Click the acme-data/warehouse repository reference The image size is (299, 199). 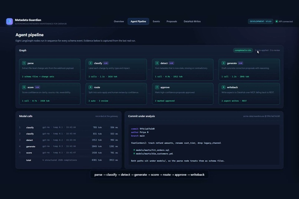pyautogui.click(x=262, y=116)
